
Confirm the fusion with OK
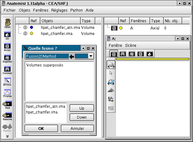[x=41, y=128]
